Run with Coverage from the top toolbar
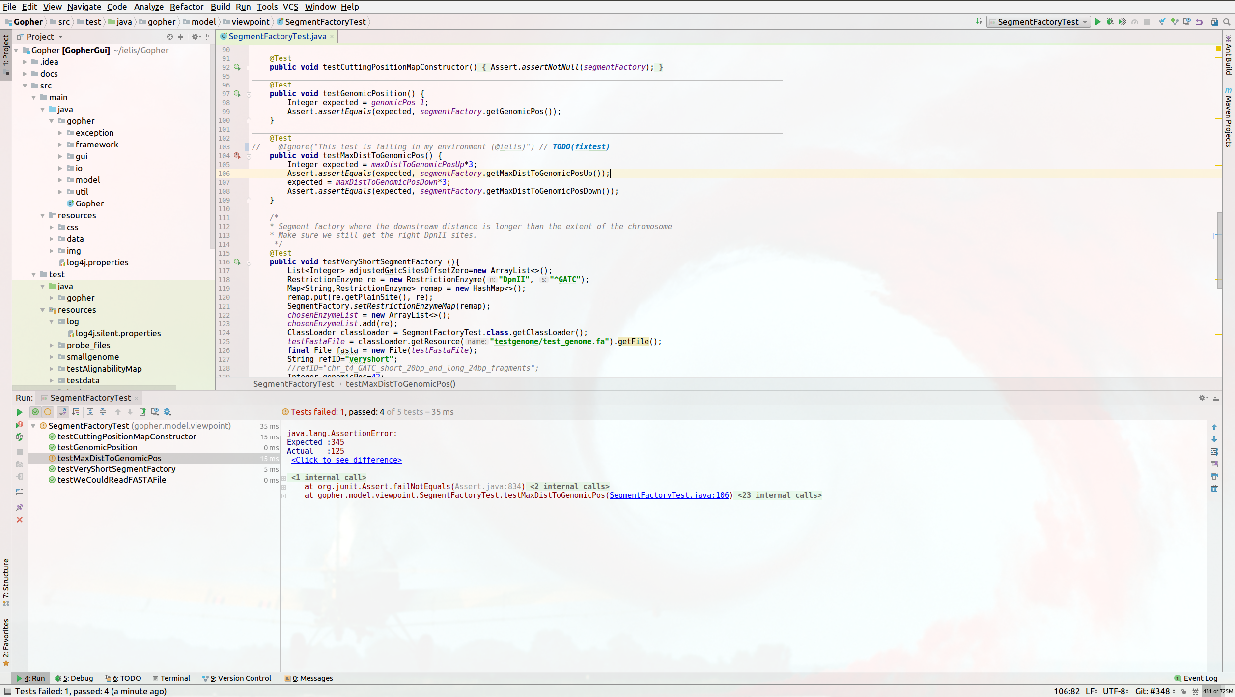Image resolution: width=1235 pixels, height=697 pixels. 1122,22
